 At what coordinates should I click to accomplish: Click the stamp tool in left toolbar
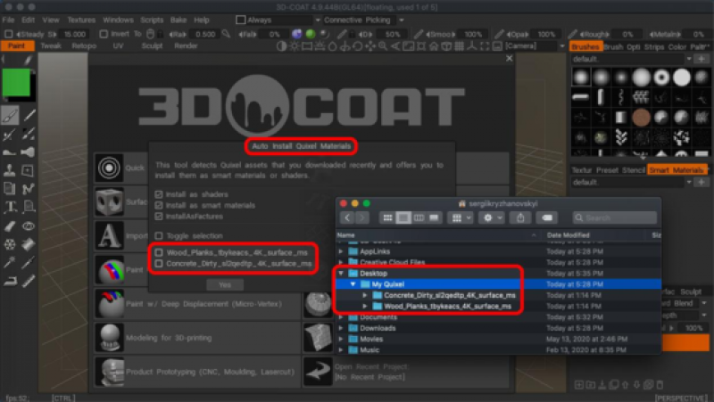[x=10, y=170]
